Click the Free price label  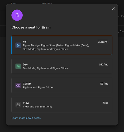(106, 103)
